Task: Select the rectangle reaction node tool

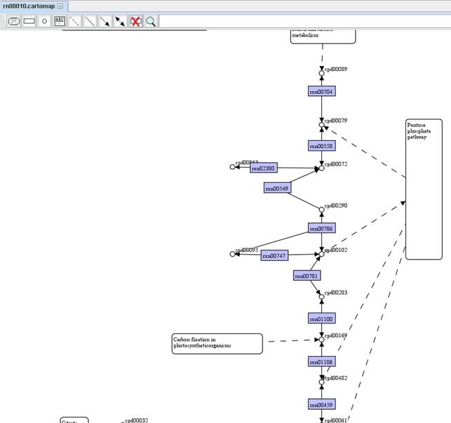Action: point(29,21)
